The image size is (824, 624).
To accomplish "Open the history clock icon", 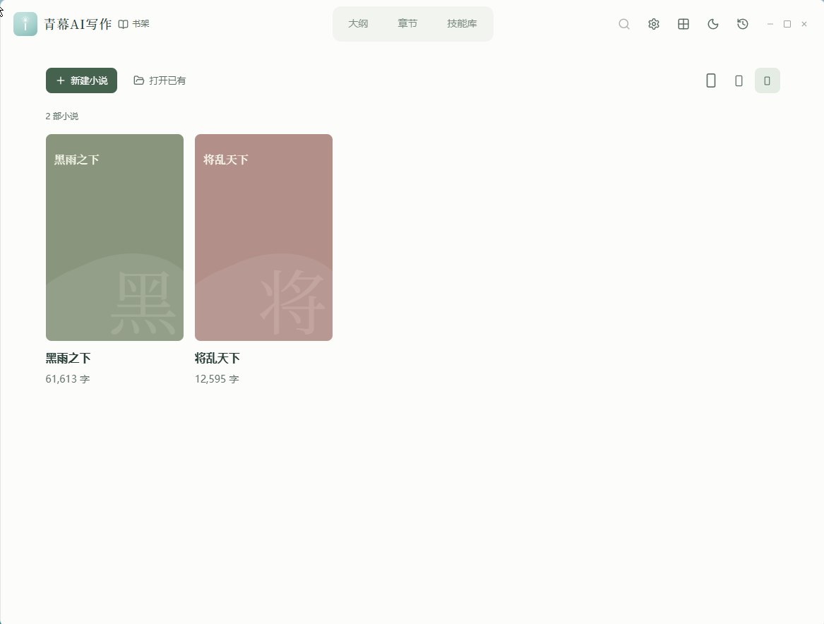I will pos(743,23).
